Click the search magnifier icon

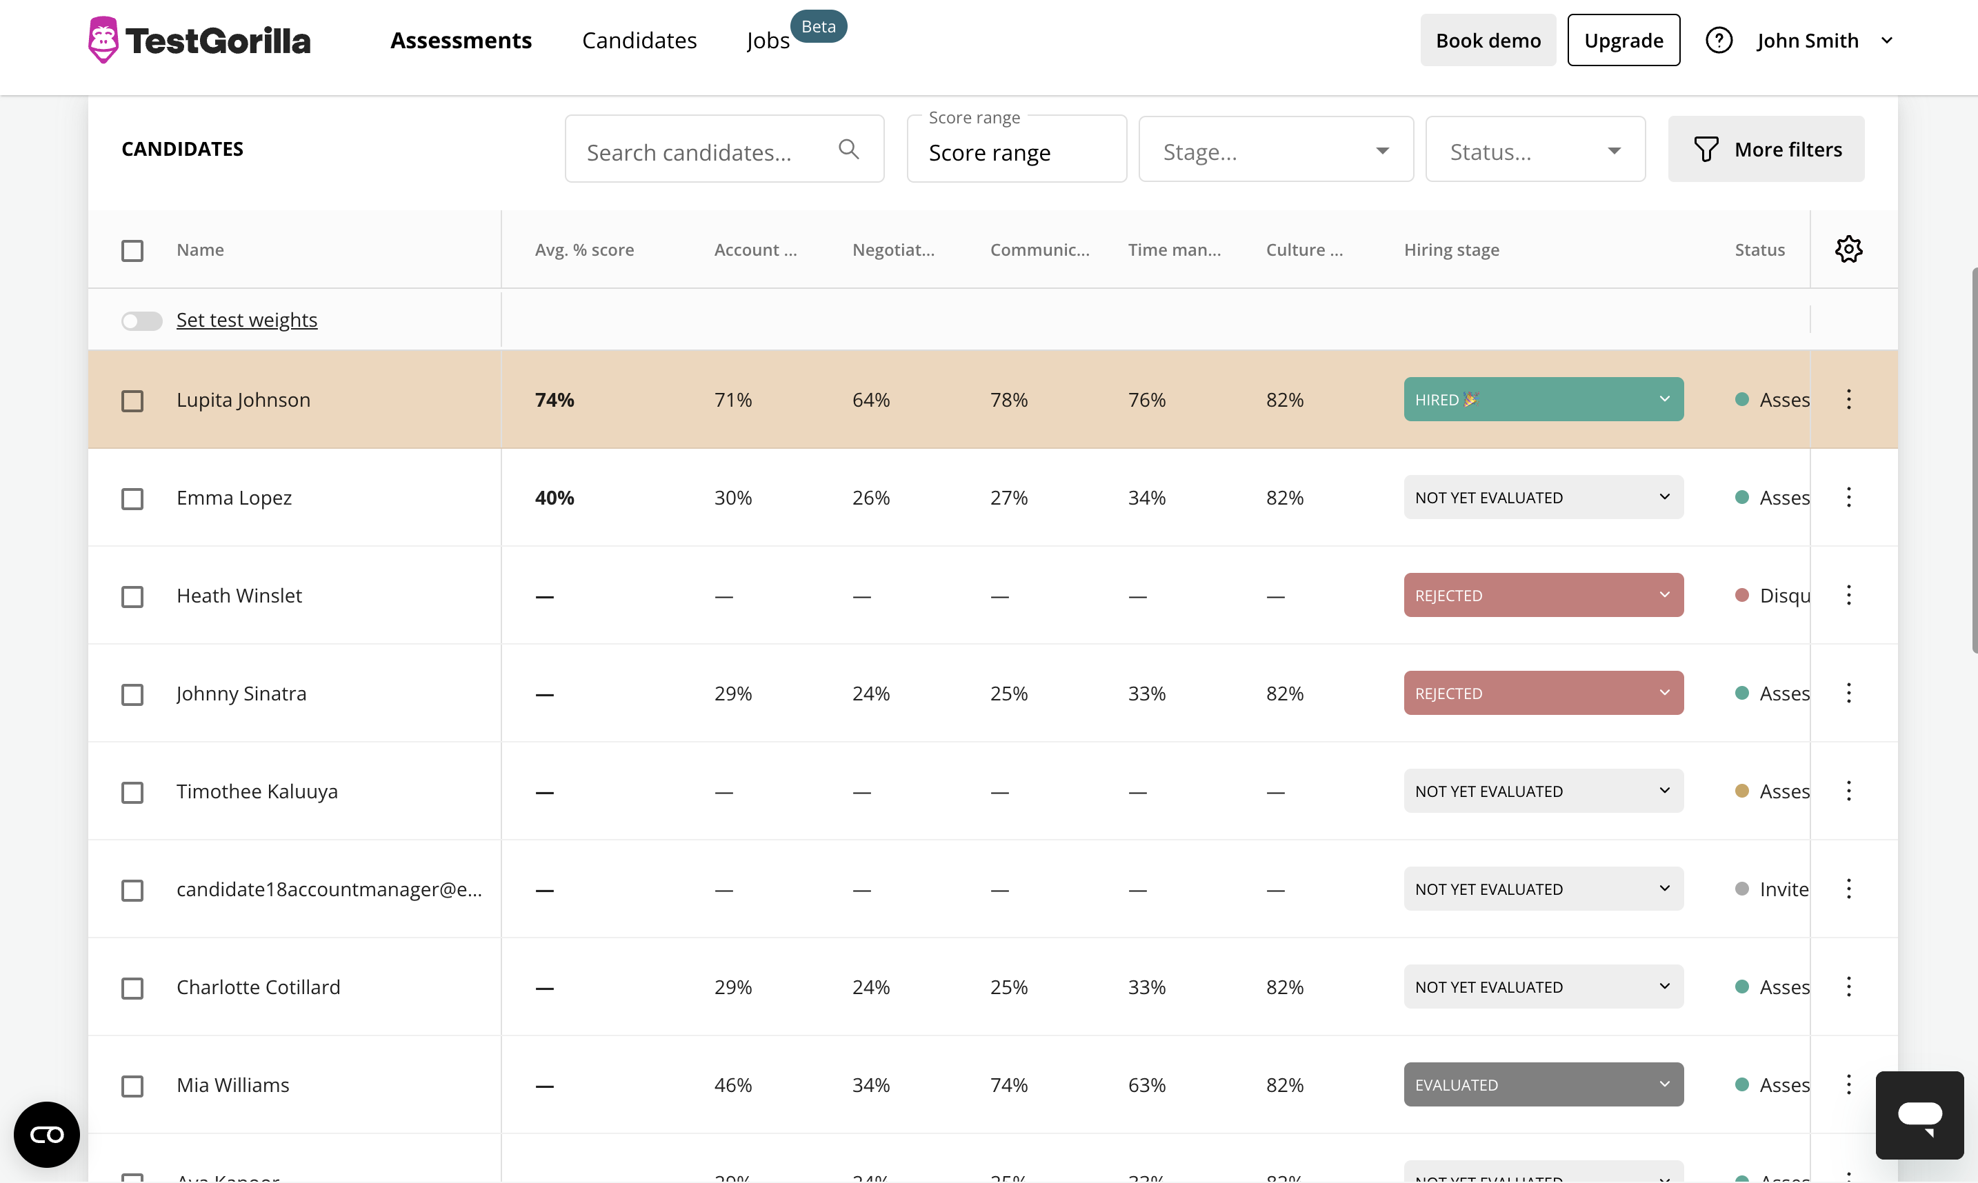[848, 149]
